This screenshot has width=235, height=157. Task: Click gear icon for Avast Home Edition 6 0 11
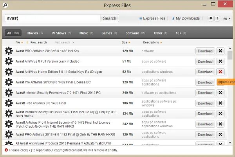click(9, 72)
